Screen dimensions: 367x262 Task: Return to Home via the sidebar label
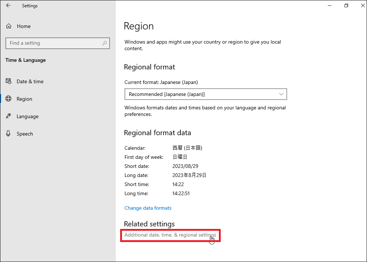(x=24, y=26)
